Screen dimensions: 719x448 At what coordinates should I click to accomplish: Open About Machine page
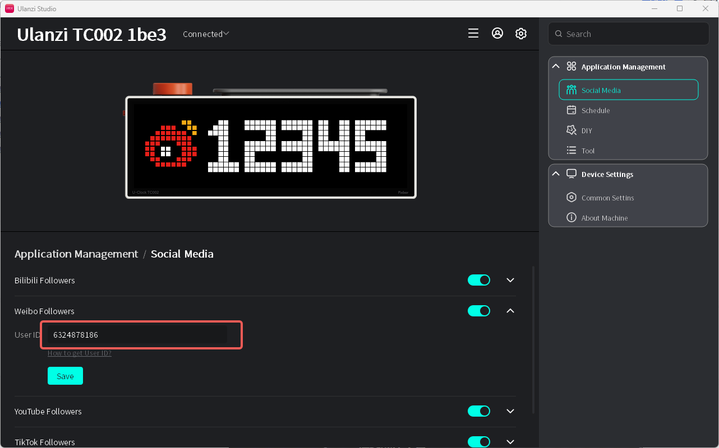[629, 218]
